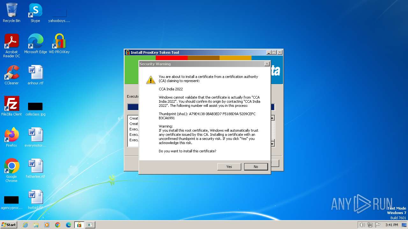Click the taskbar clock showing 3:41 PM

[391, 225]
